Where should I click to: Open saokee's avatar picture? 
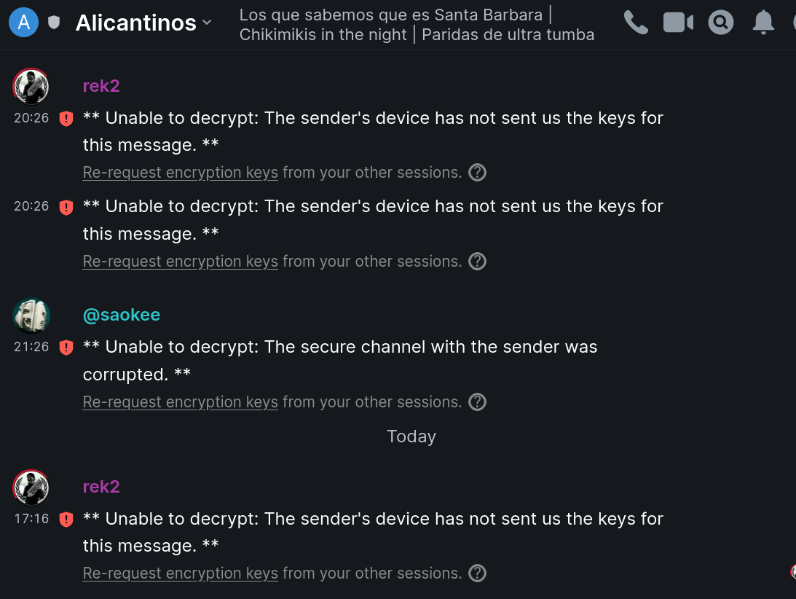tap(31, 316)
